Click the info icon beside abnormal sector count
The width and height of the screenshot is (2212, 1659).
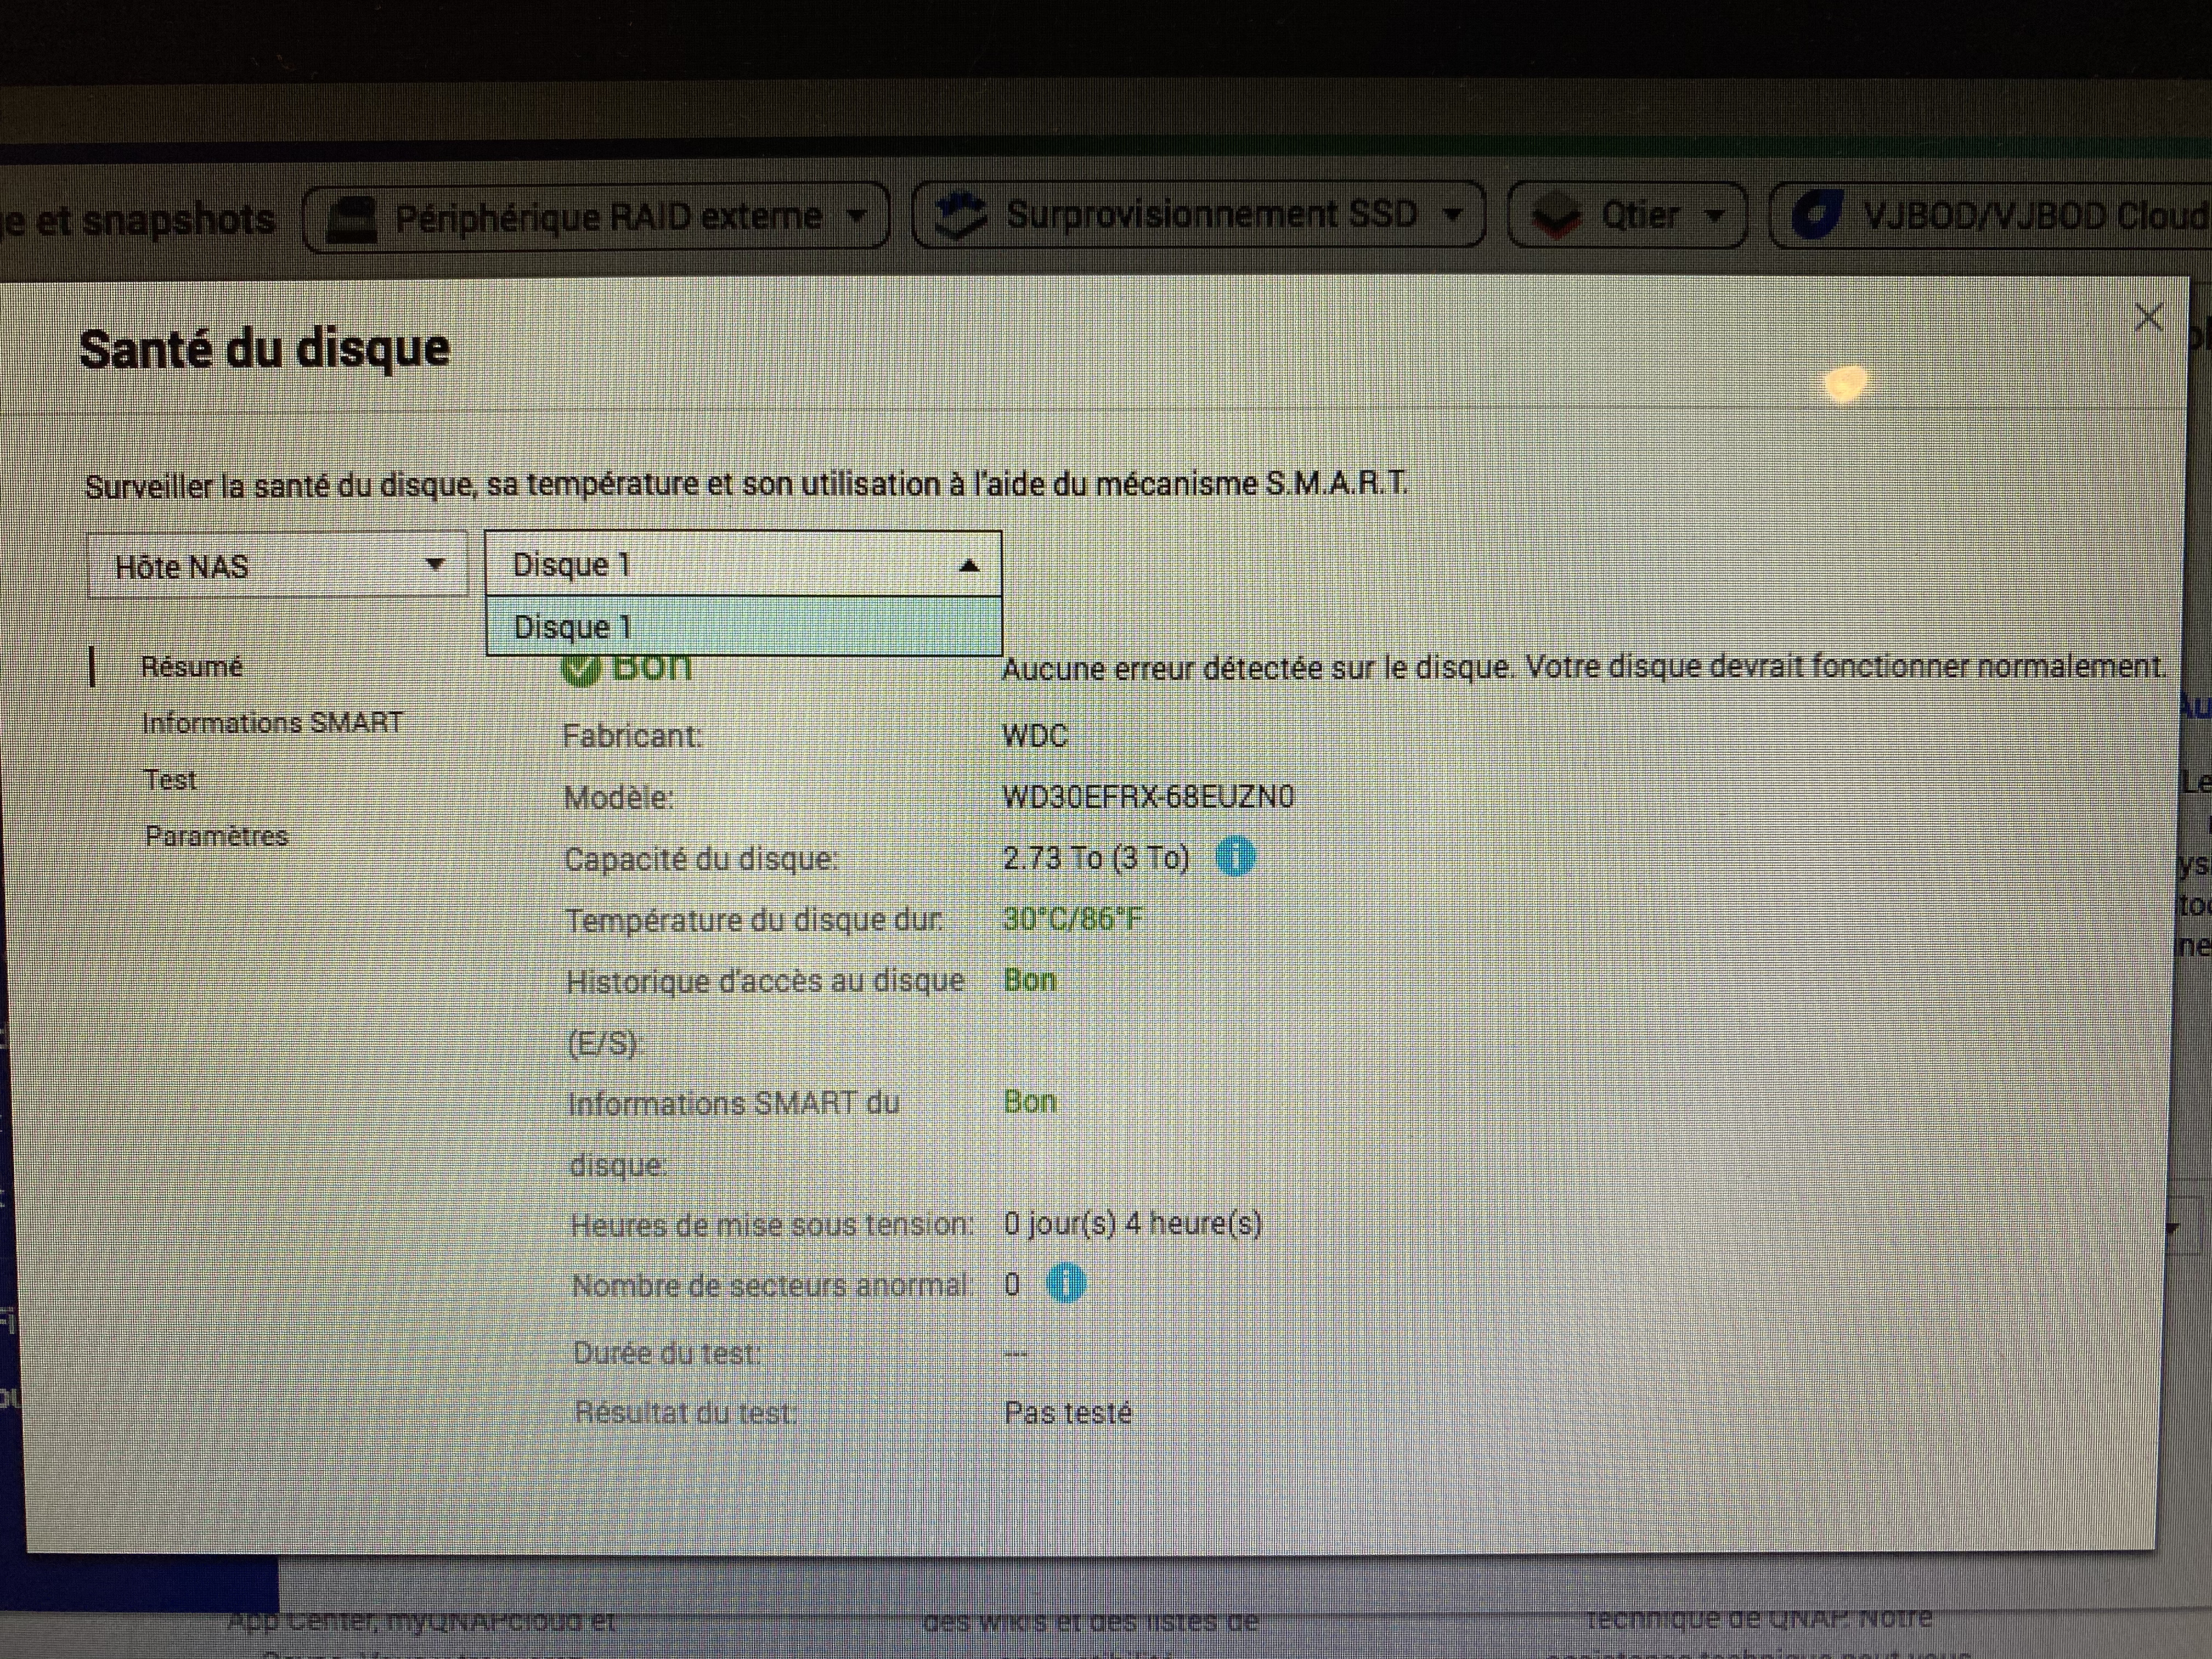pyautogui.click(x=1066, y=1283)
